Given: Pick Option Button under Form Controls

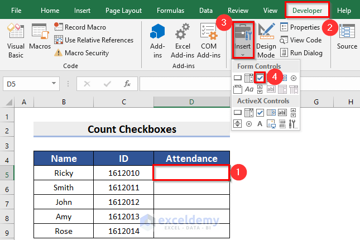Looking at the screenshot, I should coord(294,78).
